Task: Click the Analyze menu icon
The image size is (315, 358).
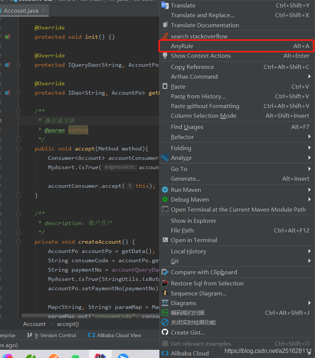Action: tap(165, 158)
